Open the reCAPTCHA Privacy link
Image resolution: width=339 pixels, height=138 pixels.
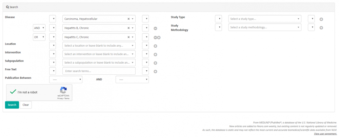coord(59,98)
